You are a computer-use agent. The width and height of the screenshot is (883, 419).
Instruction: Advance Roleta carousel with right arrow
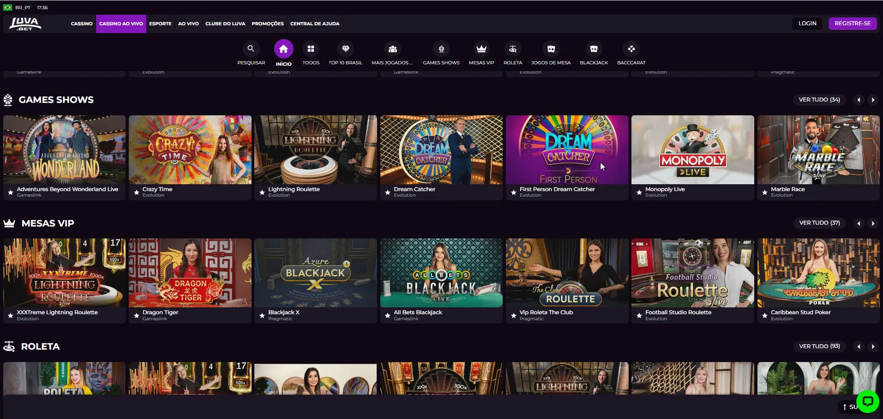(x=873, y=346)
